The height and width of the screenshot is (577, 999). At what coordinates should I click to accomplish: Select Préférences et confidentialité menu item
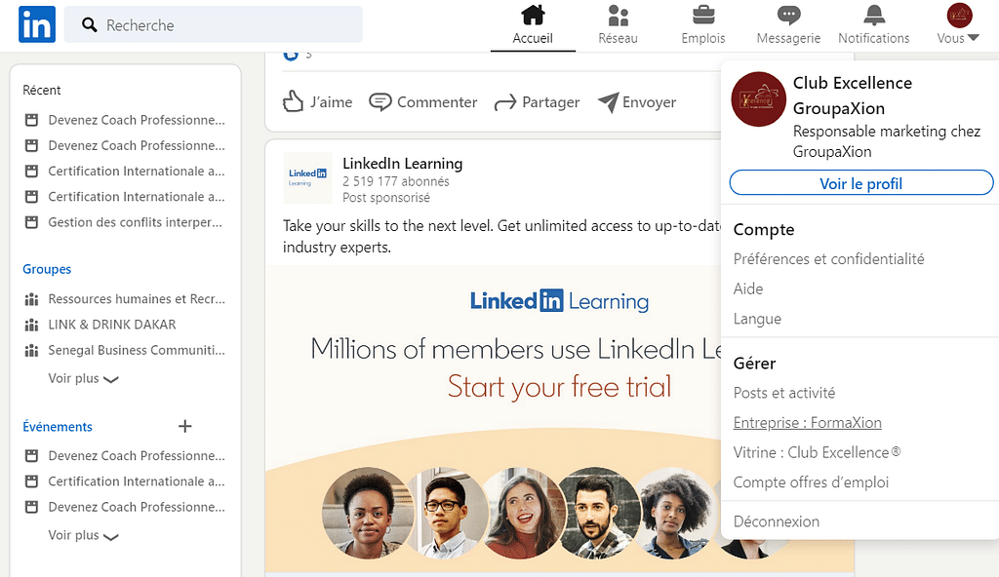click(x=828, y=259)
